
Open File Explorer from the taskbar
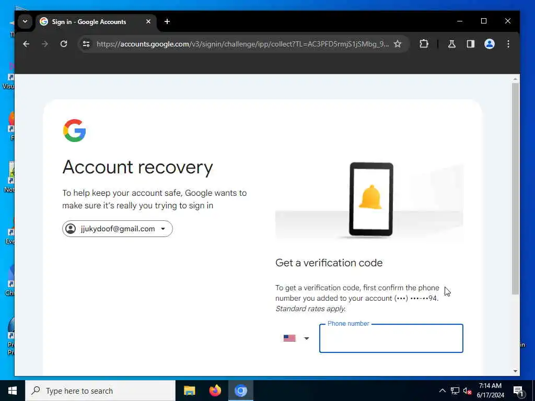189,391
